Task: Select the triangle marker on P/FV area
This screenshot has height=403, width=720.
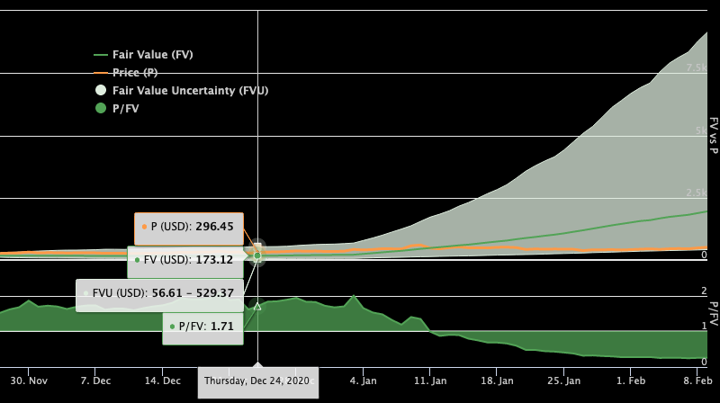Action: 257,306
